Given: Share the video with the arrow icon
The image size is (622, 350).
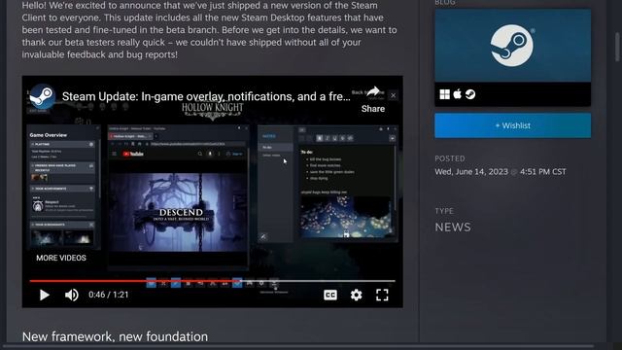Looking at the screenshot, I should point(373,100).
